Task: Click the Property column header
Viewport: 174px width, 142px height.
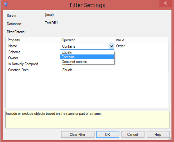Action: (14, 40)
